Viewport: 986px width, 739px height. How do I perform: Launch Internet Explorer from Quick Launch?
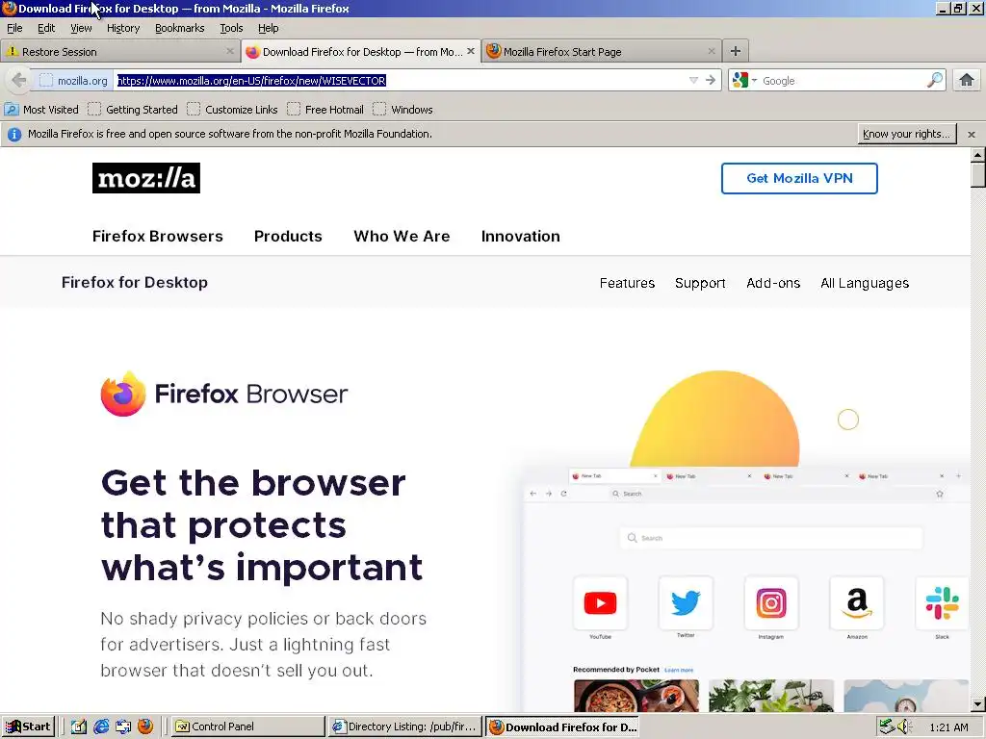pyautogui.click(x=100, y=726)
